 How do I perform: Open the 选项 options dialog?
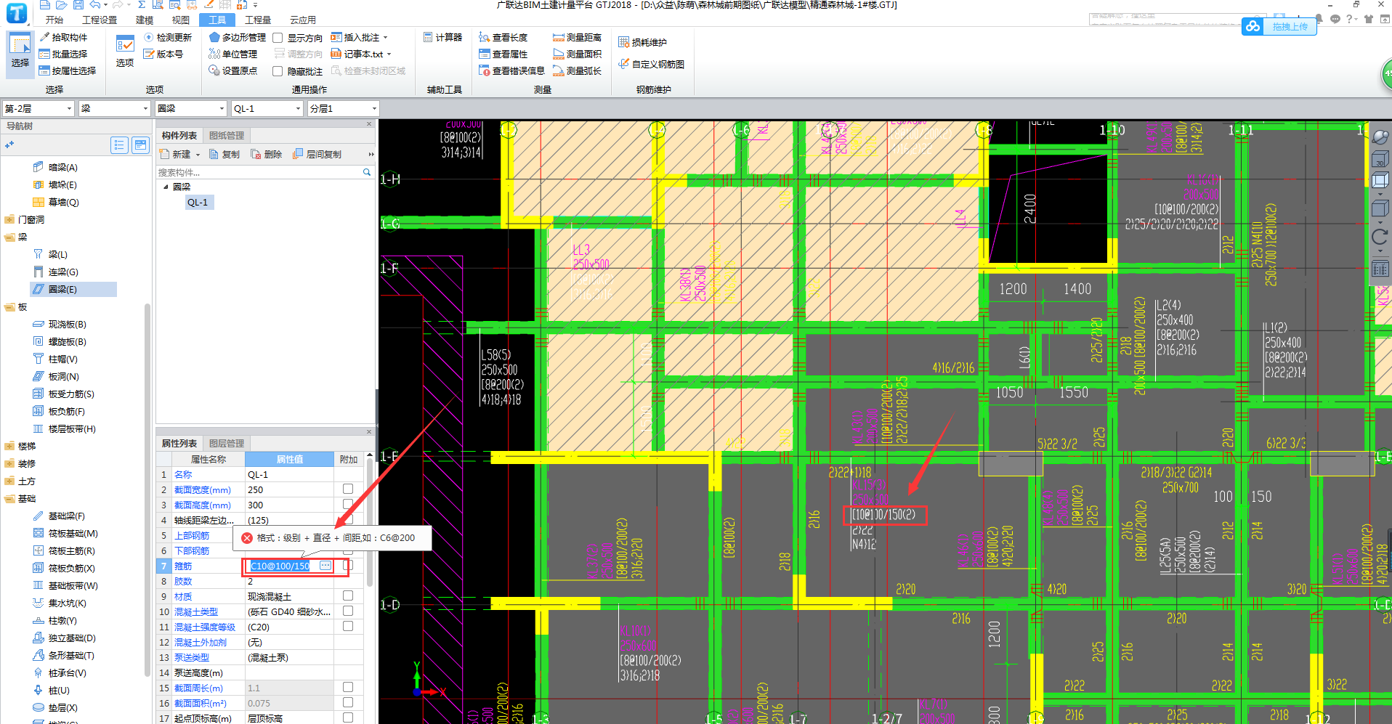click(125, 51)
